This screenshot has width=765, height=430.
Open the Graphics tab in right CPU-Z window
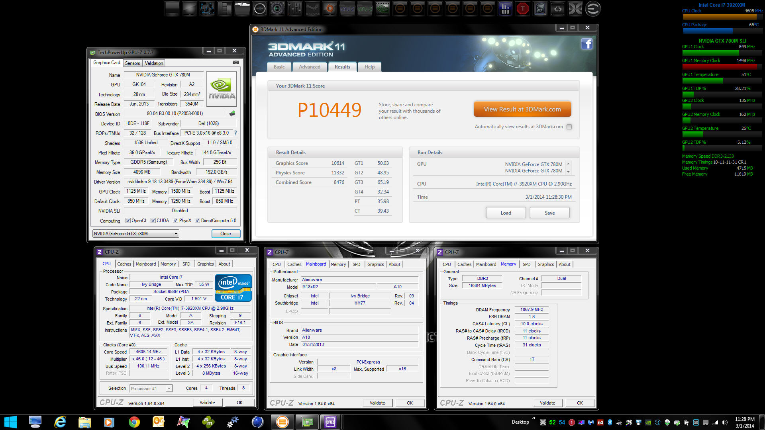click(x=545, y=264)
